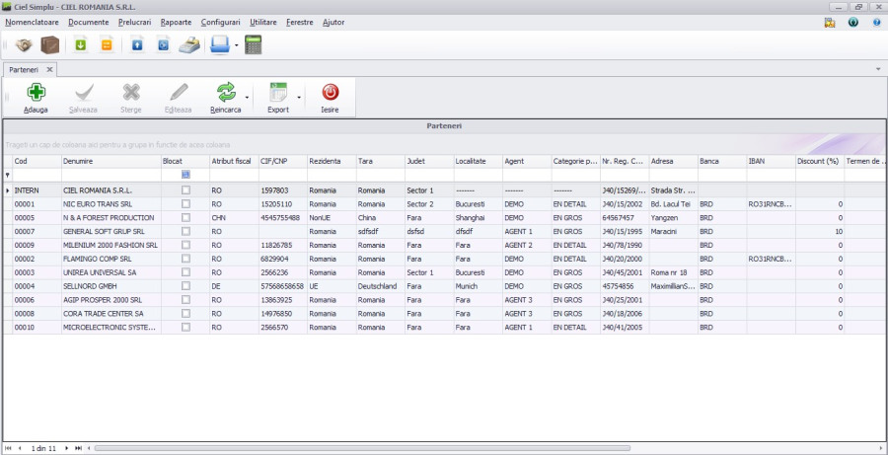Viewport: 888px width, 455px height.
Task: Expand the Export dropdown arrow
Action: coord(298,98)
